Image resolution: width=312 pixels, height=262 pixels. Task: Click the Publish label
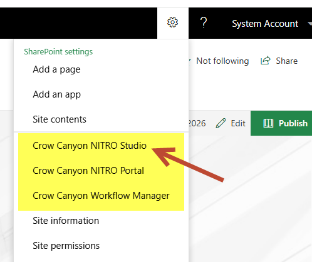pos(293,123)
